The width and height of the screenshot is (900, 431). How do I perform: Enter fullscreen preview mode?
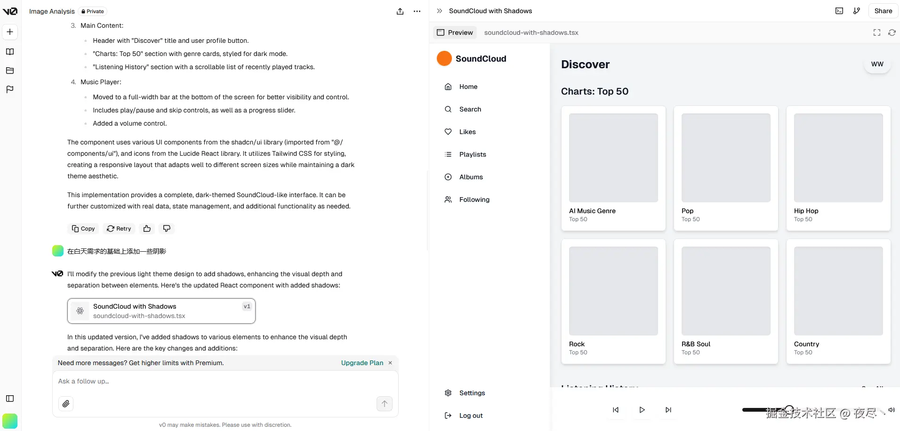click(x=876, y=32)
